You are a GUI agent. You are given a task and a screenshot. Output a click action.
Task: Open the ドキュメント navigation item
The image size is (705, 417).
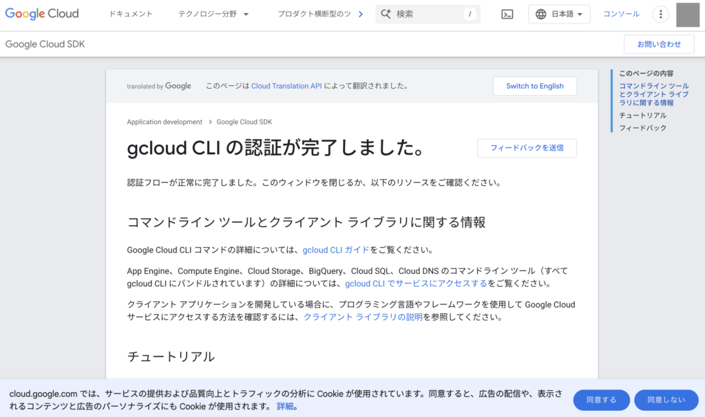[x=131, y=14]
